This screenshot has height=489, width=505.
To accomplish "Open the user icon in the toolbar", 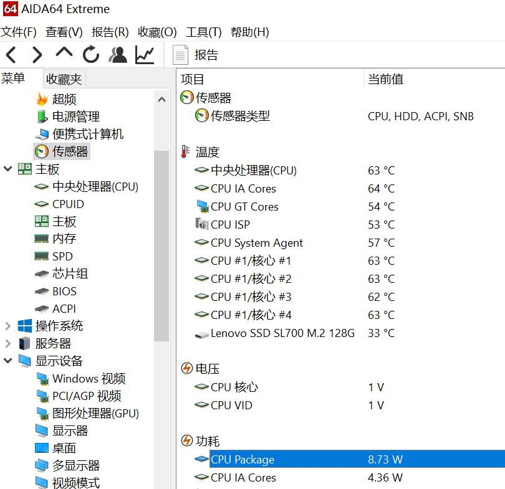I will coord(118,54).
